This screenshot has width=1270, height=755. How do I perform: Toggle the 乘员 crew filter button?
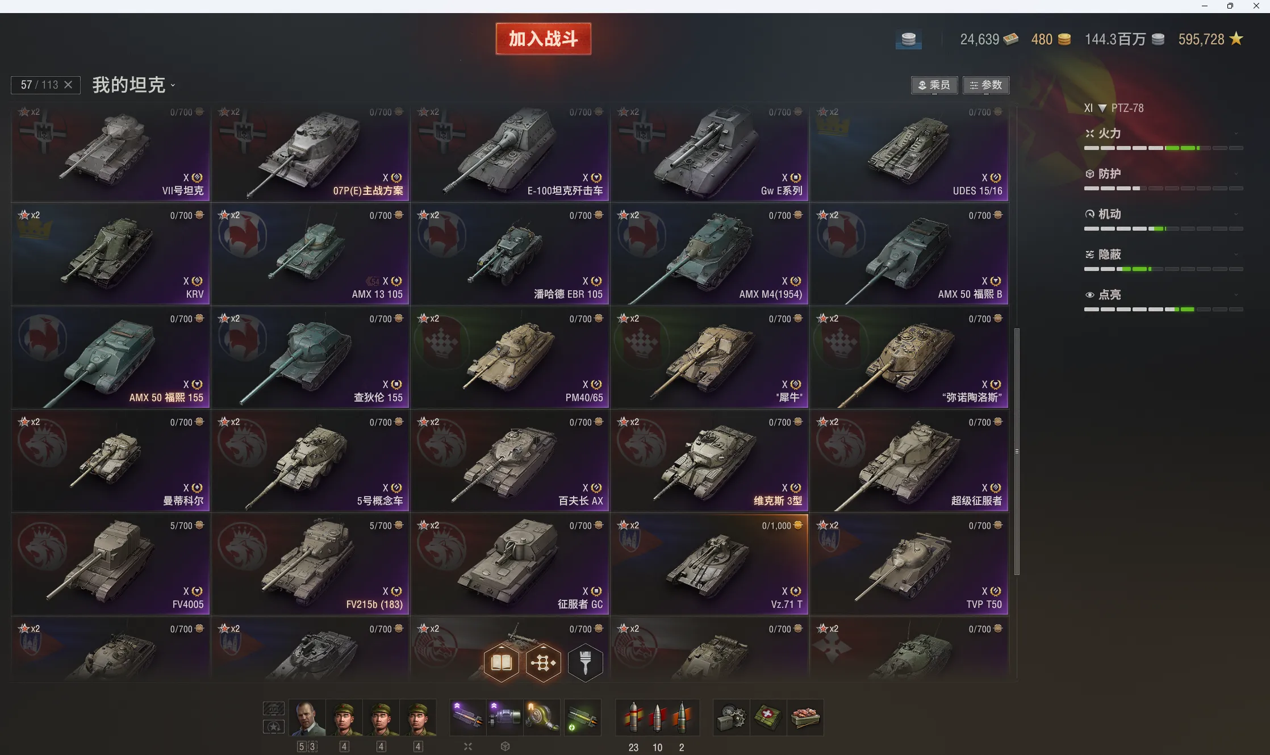pyautogui.click(x=934, y=85)
